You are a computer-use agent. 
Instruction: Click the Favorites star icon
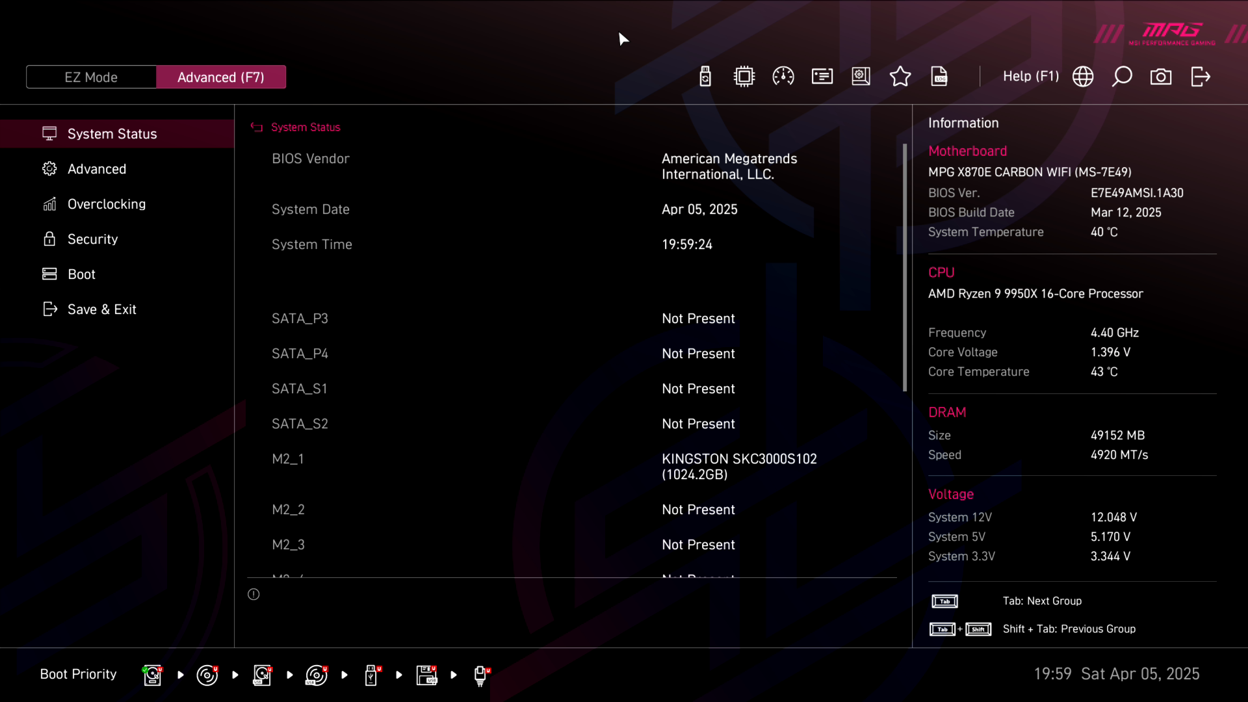pos(900,77)
